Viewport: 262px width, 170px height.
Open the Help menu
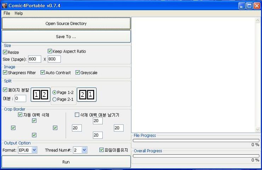[x=19, y=13]
